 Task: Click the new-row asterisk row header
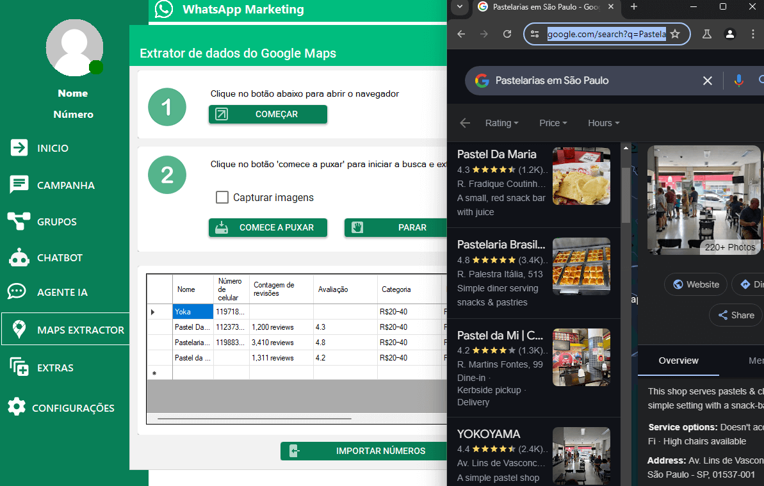[159, 373]
